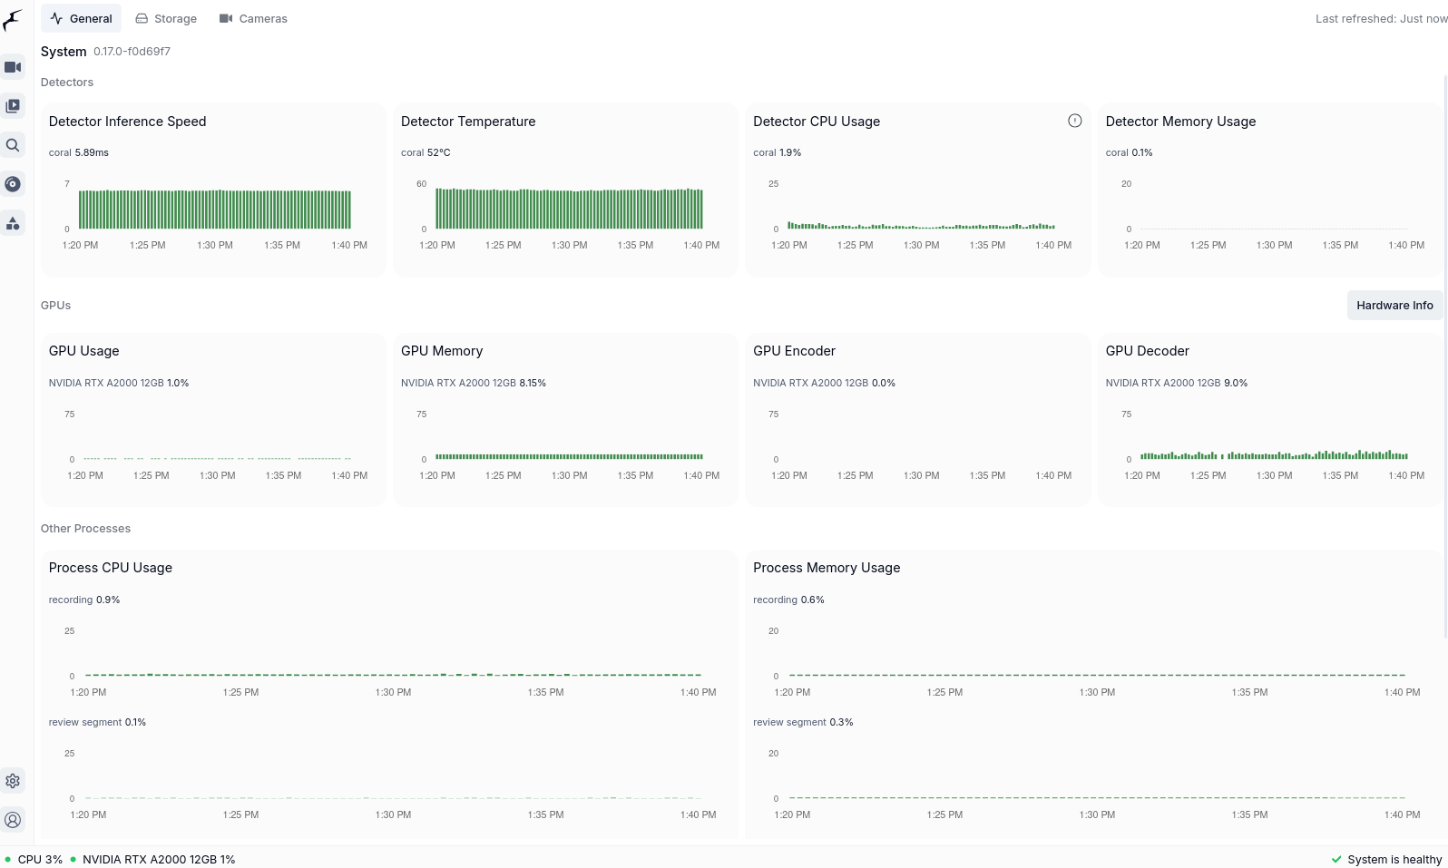The image size is (1448, 868).
Task: Click the Detector Inference Speed bar chart
Action: pos(214,210)
